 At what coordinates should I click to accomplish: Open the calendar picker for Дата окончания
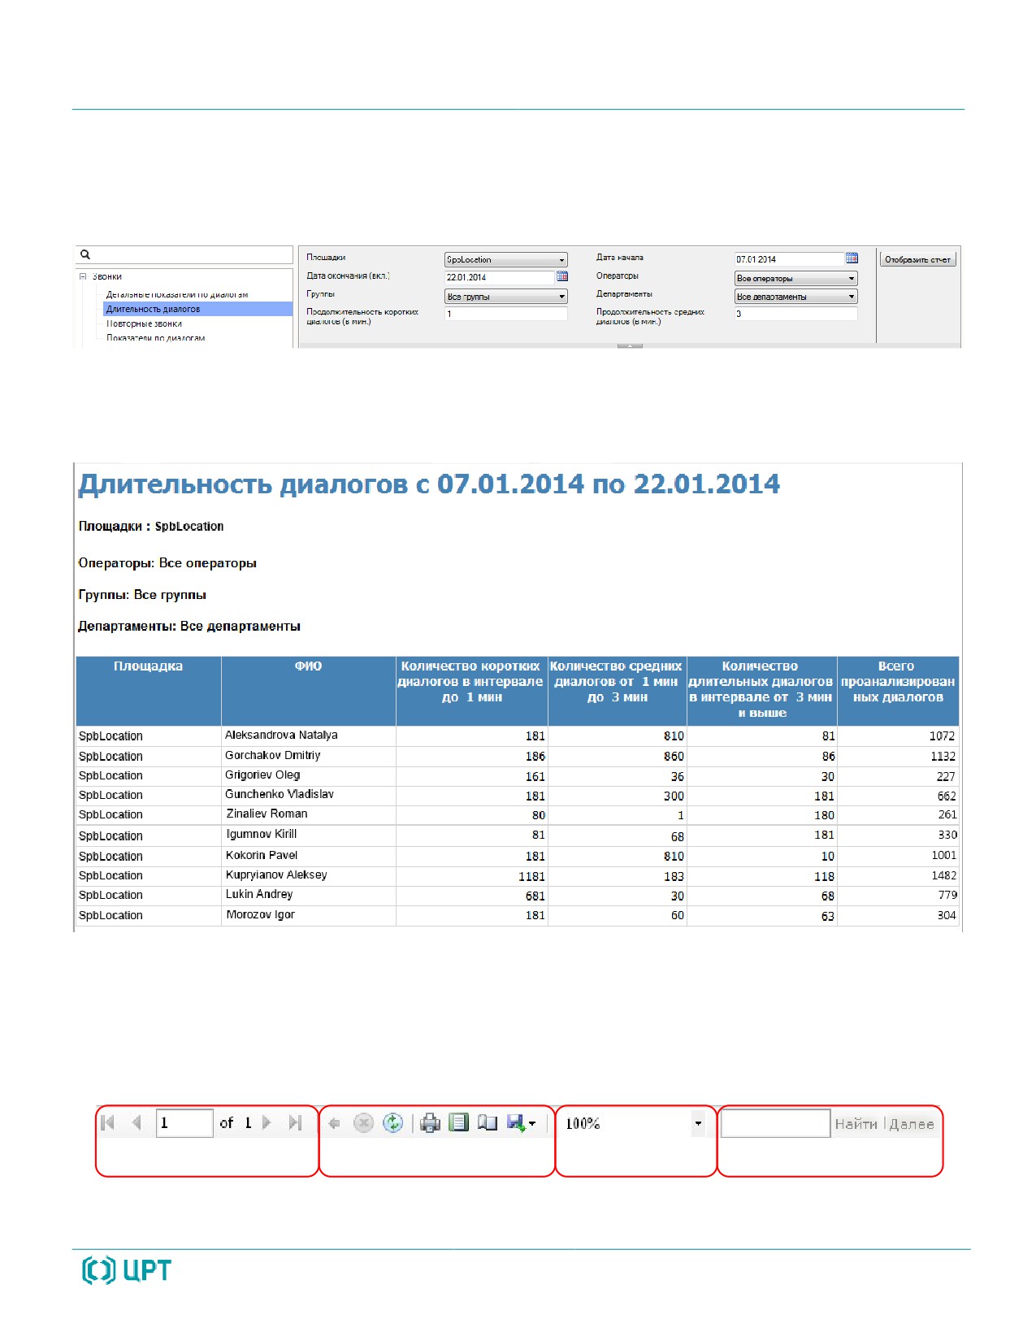click(x=561, y=276)
